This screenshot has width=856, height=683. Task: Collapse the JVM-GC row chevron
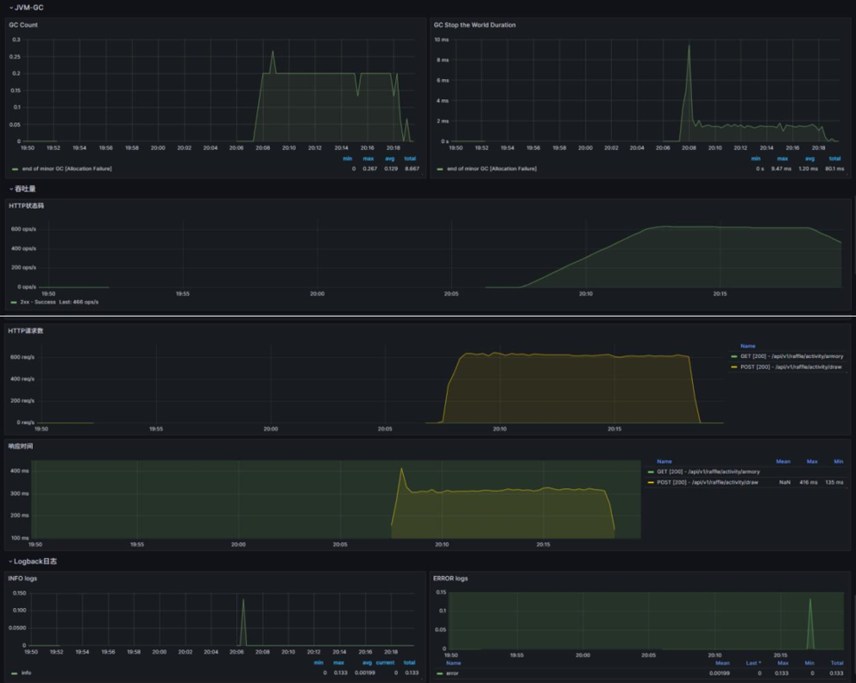click(11, 8)
